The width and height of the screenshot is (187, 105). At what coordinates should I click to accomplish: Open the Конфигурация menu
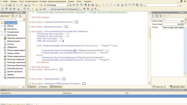coord(32,1)
